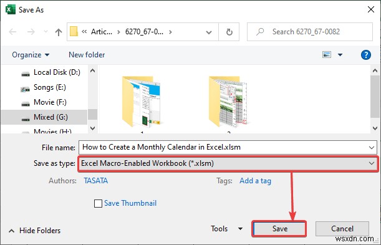
Task: Click the folder icon in address bar
Action: (74, 32)
